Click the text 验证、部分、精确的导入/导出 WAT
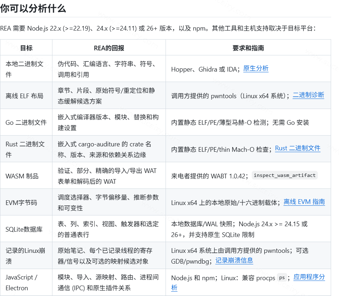This screenshot has width=339, height=296. (107, 170)
